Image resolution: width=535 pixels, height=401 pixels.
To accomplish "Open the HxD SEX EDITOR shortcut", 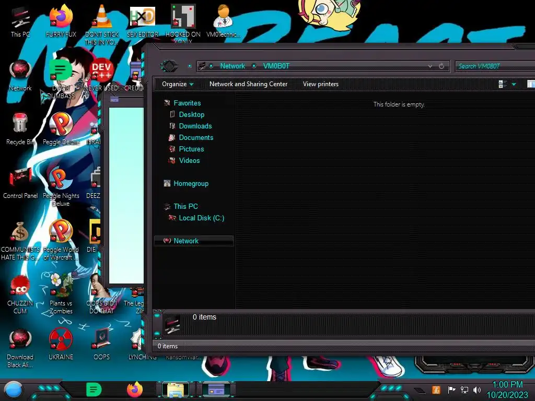I will [142, 21].
